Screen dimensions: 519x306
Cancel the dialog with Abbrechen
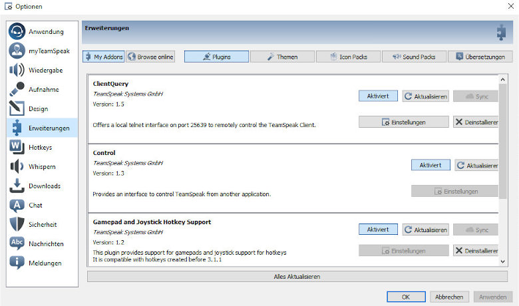(x=449, y=297)
